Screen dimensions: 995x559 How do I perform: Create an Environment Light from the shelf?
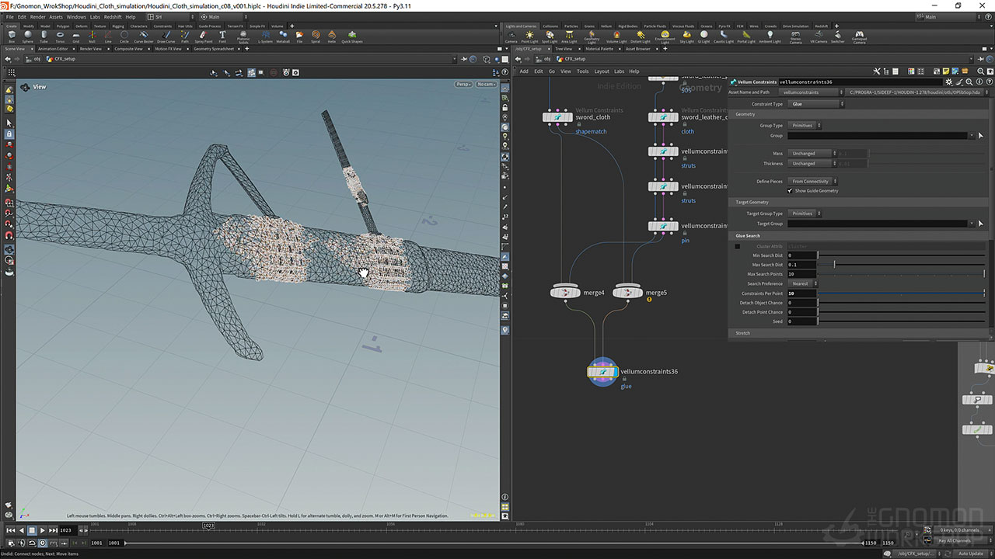[x=665, y=35]
